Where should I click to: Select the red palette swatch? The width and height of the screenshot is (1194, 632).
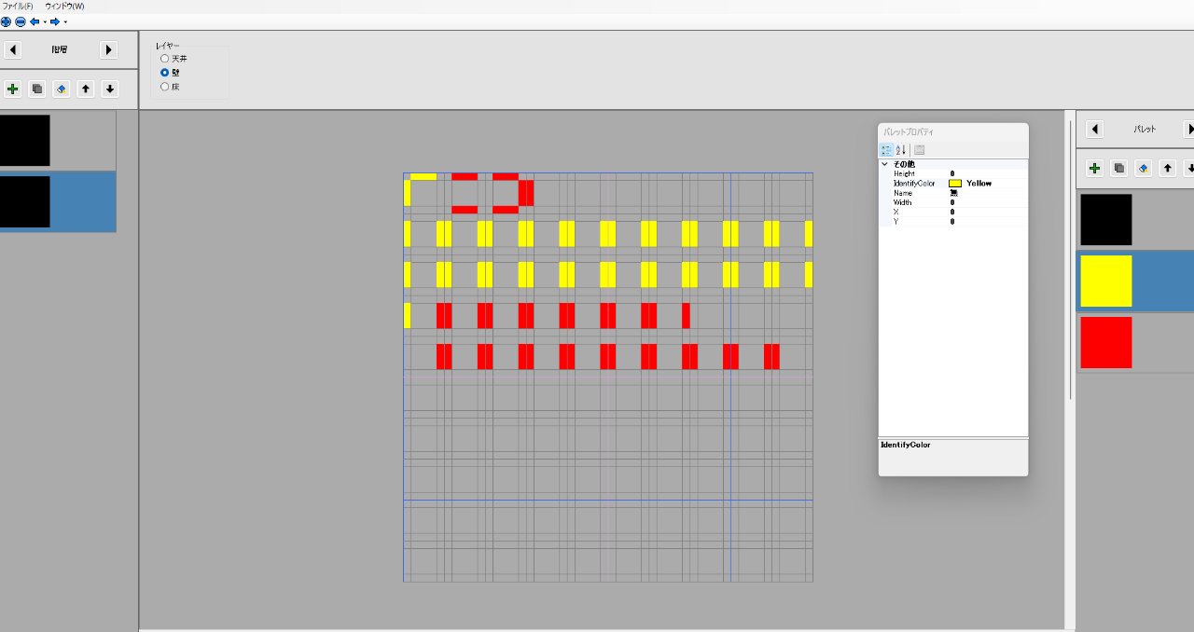point(1106,342)
